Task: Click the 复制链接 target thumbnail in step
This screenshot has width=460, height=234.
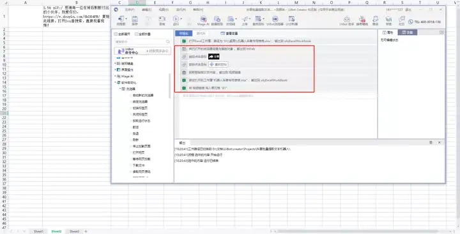Action: pyautogui.click(x=218, y=64)
